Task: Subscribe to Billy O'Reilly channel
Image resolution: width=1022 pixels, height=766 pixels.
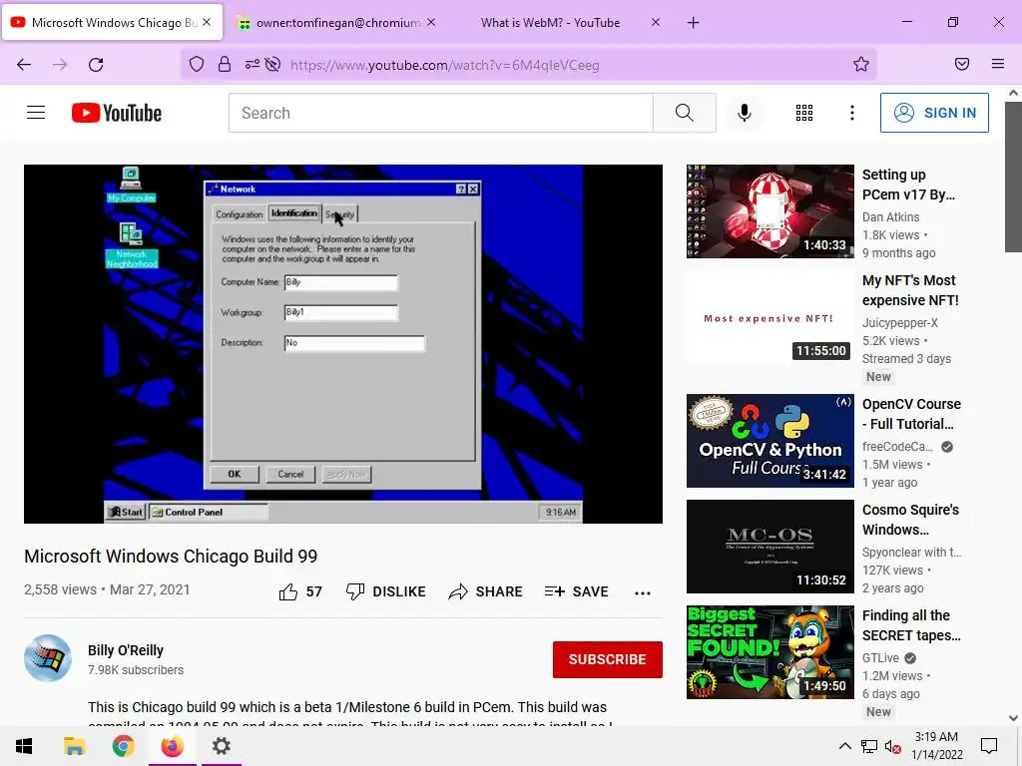Action: [608, 659]
